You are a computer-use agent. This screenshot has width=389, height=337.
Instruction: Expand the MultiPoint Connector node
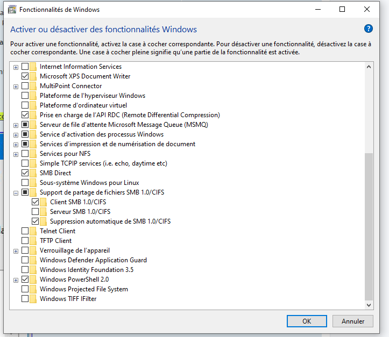tap(16, 87)
